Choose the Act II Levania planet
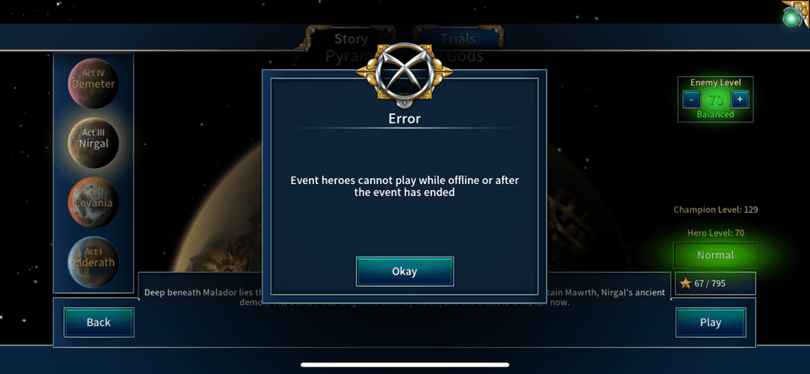 point(94,202)
